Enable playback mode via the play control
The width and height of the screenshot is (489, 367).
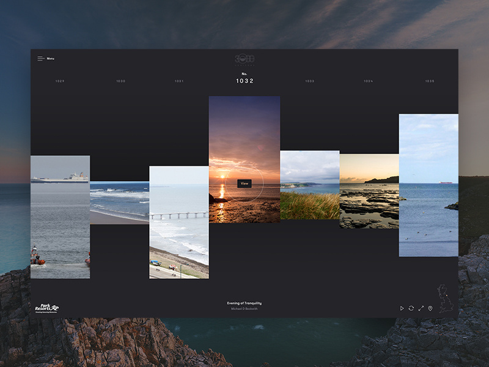coord(402,308)
